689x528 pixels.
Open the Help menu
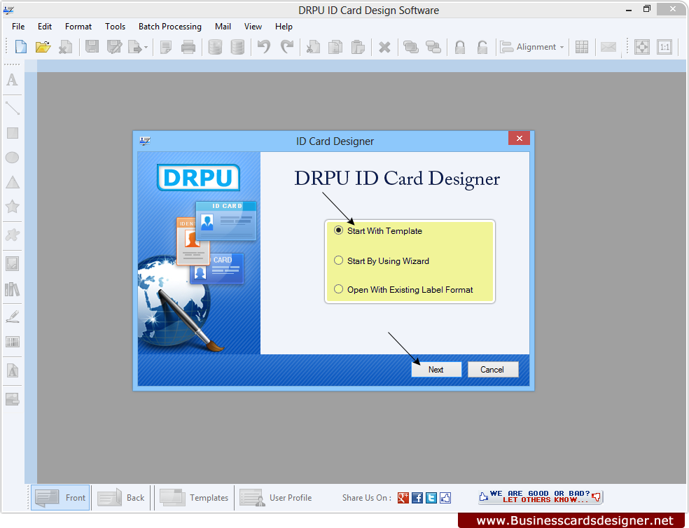click(x=284, y=27)
